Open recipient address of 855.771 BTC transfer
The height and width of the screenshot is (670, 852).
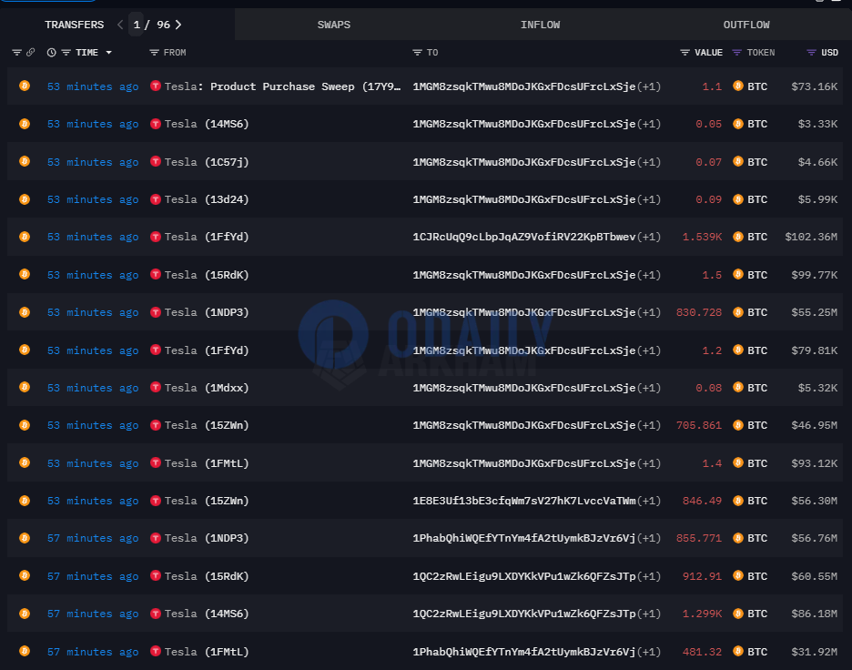[523, 539]
